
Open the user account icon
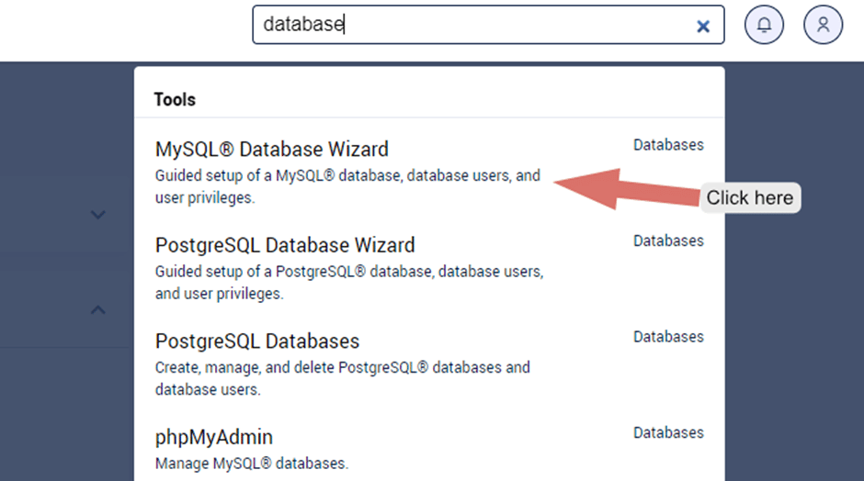pos(823,25)
